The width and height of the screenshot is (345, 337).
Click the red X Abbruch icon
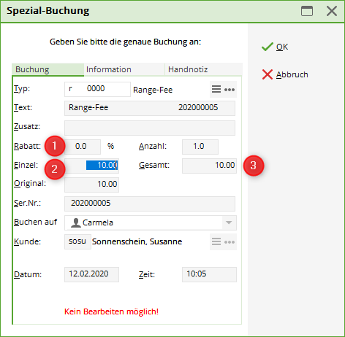[268, 74]
